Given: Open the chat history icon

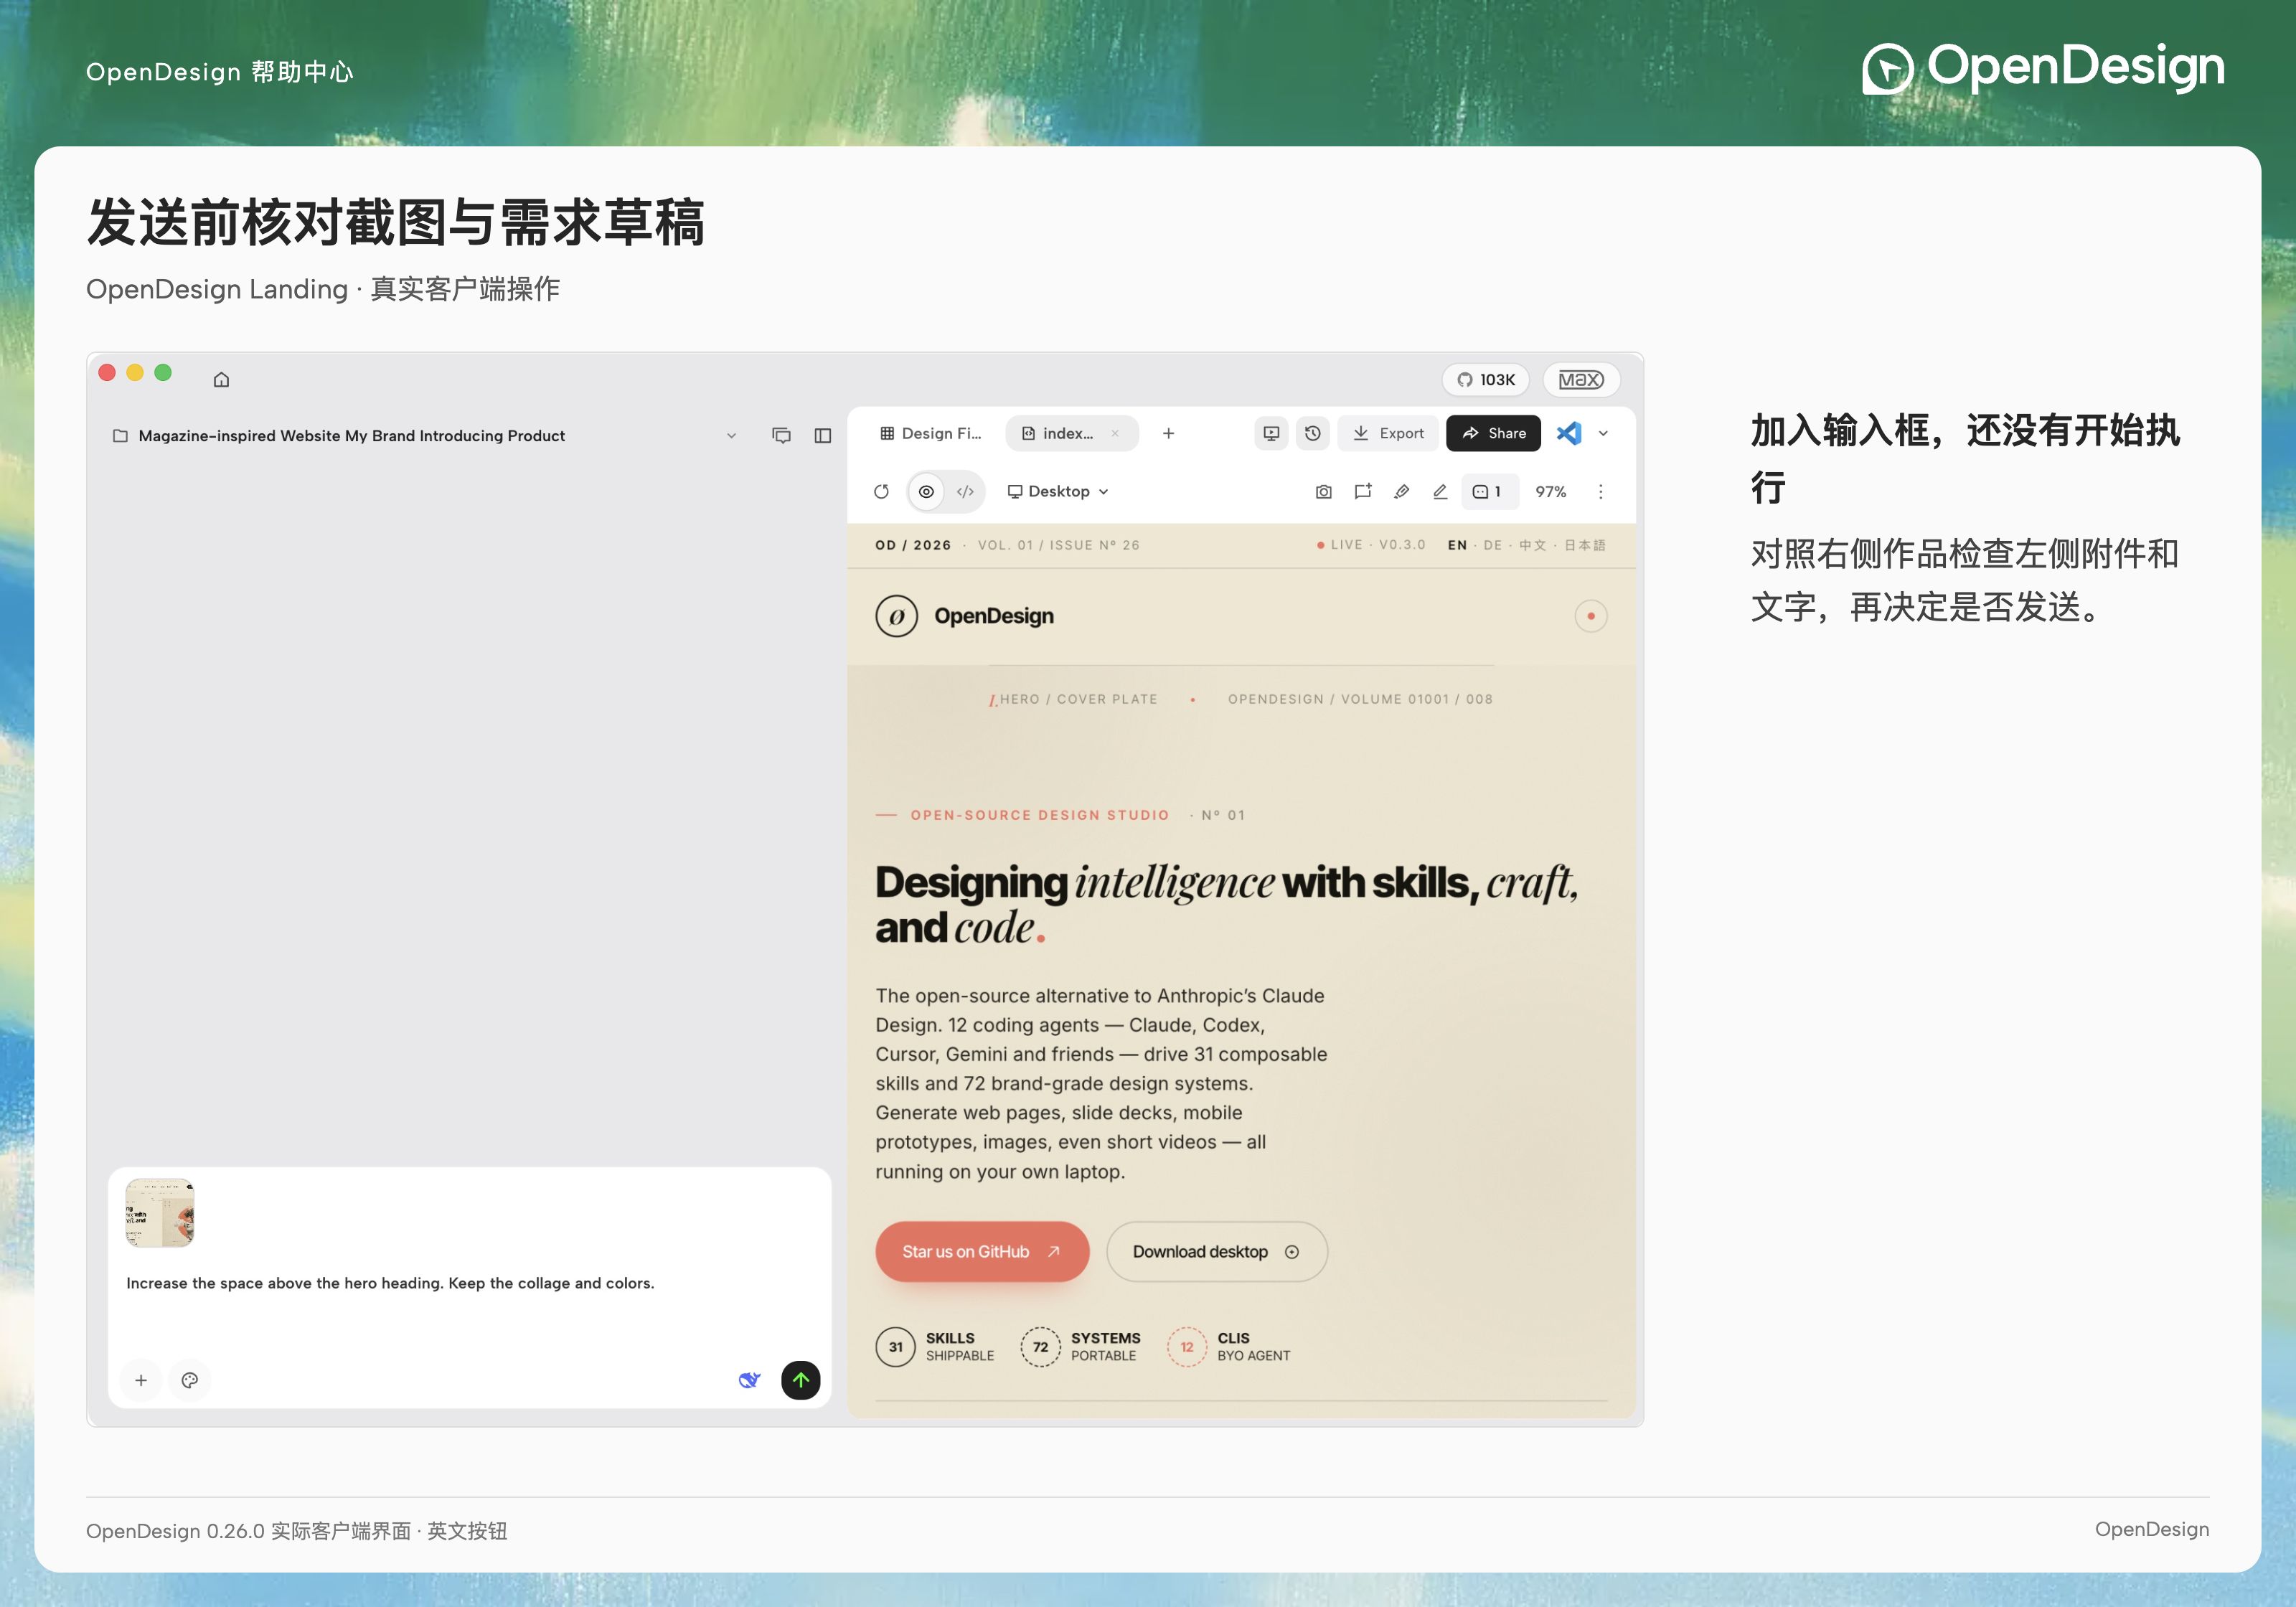Looking at the screenshot, I should tap(781, 435).
